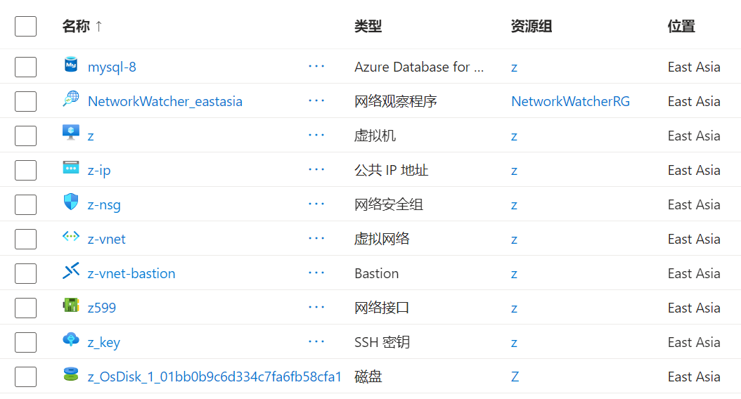Open the ellipsis menu for z-vnet-bastion
This screenshot has width=741, height=399.
[316, 273]
